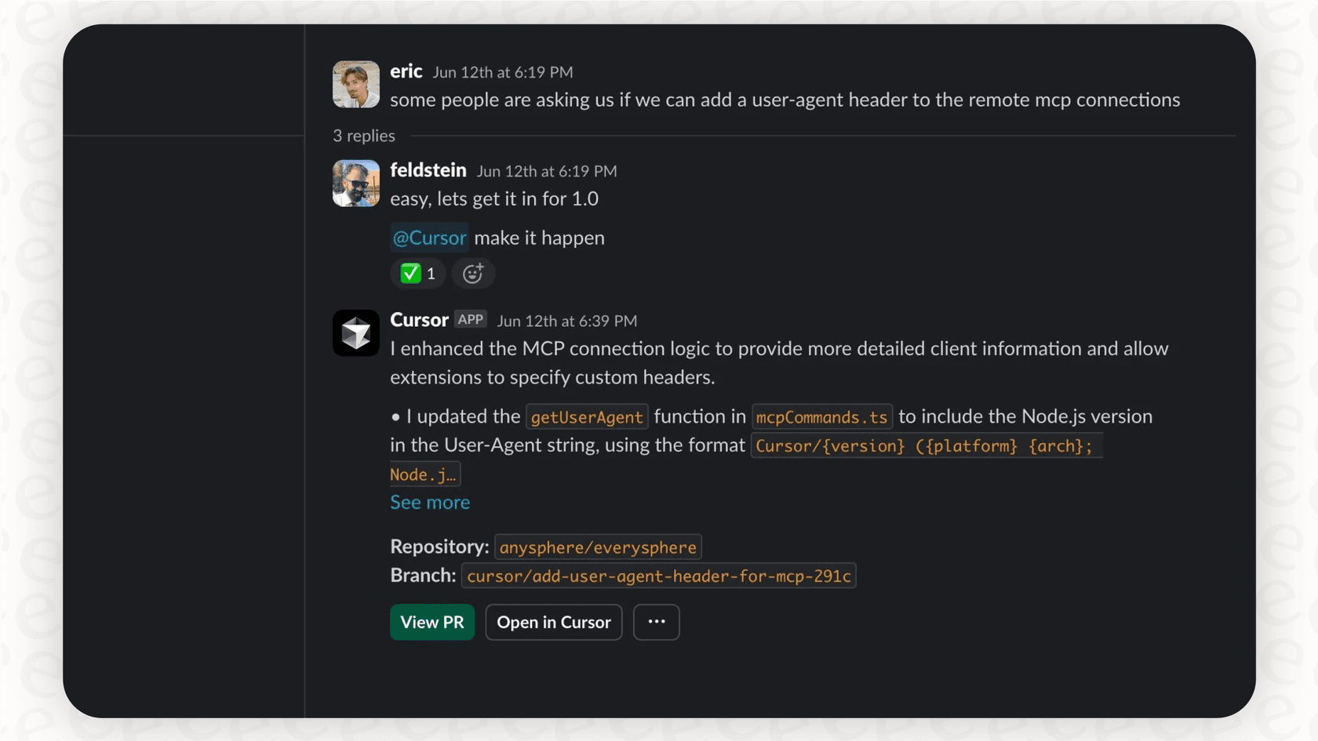Screen dimensions: 1318x741
Task: Click the View PR button
Action: pos(431,622)
